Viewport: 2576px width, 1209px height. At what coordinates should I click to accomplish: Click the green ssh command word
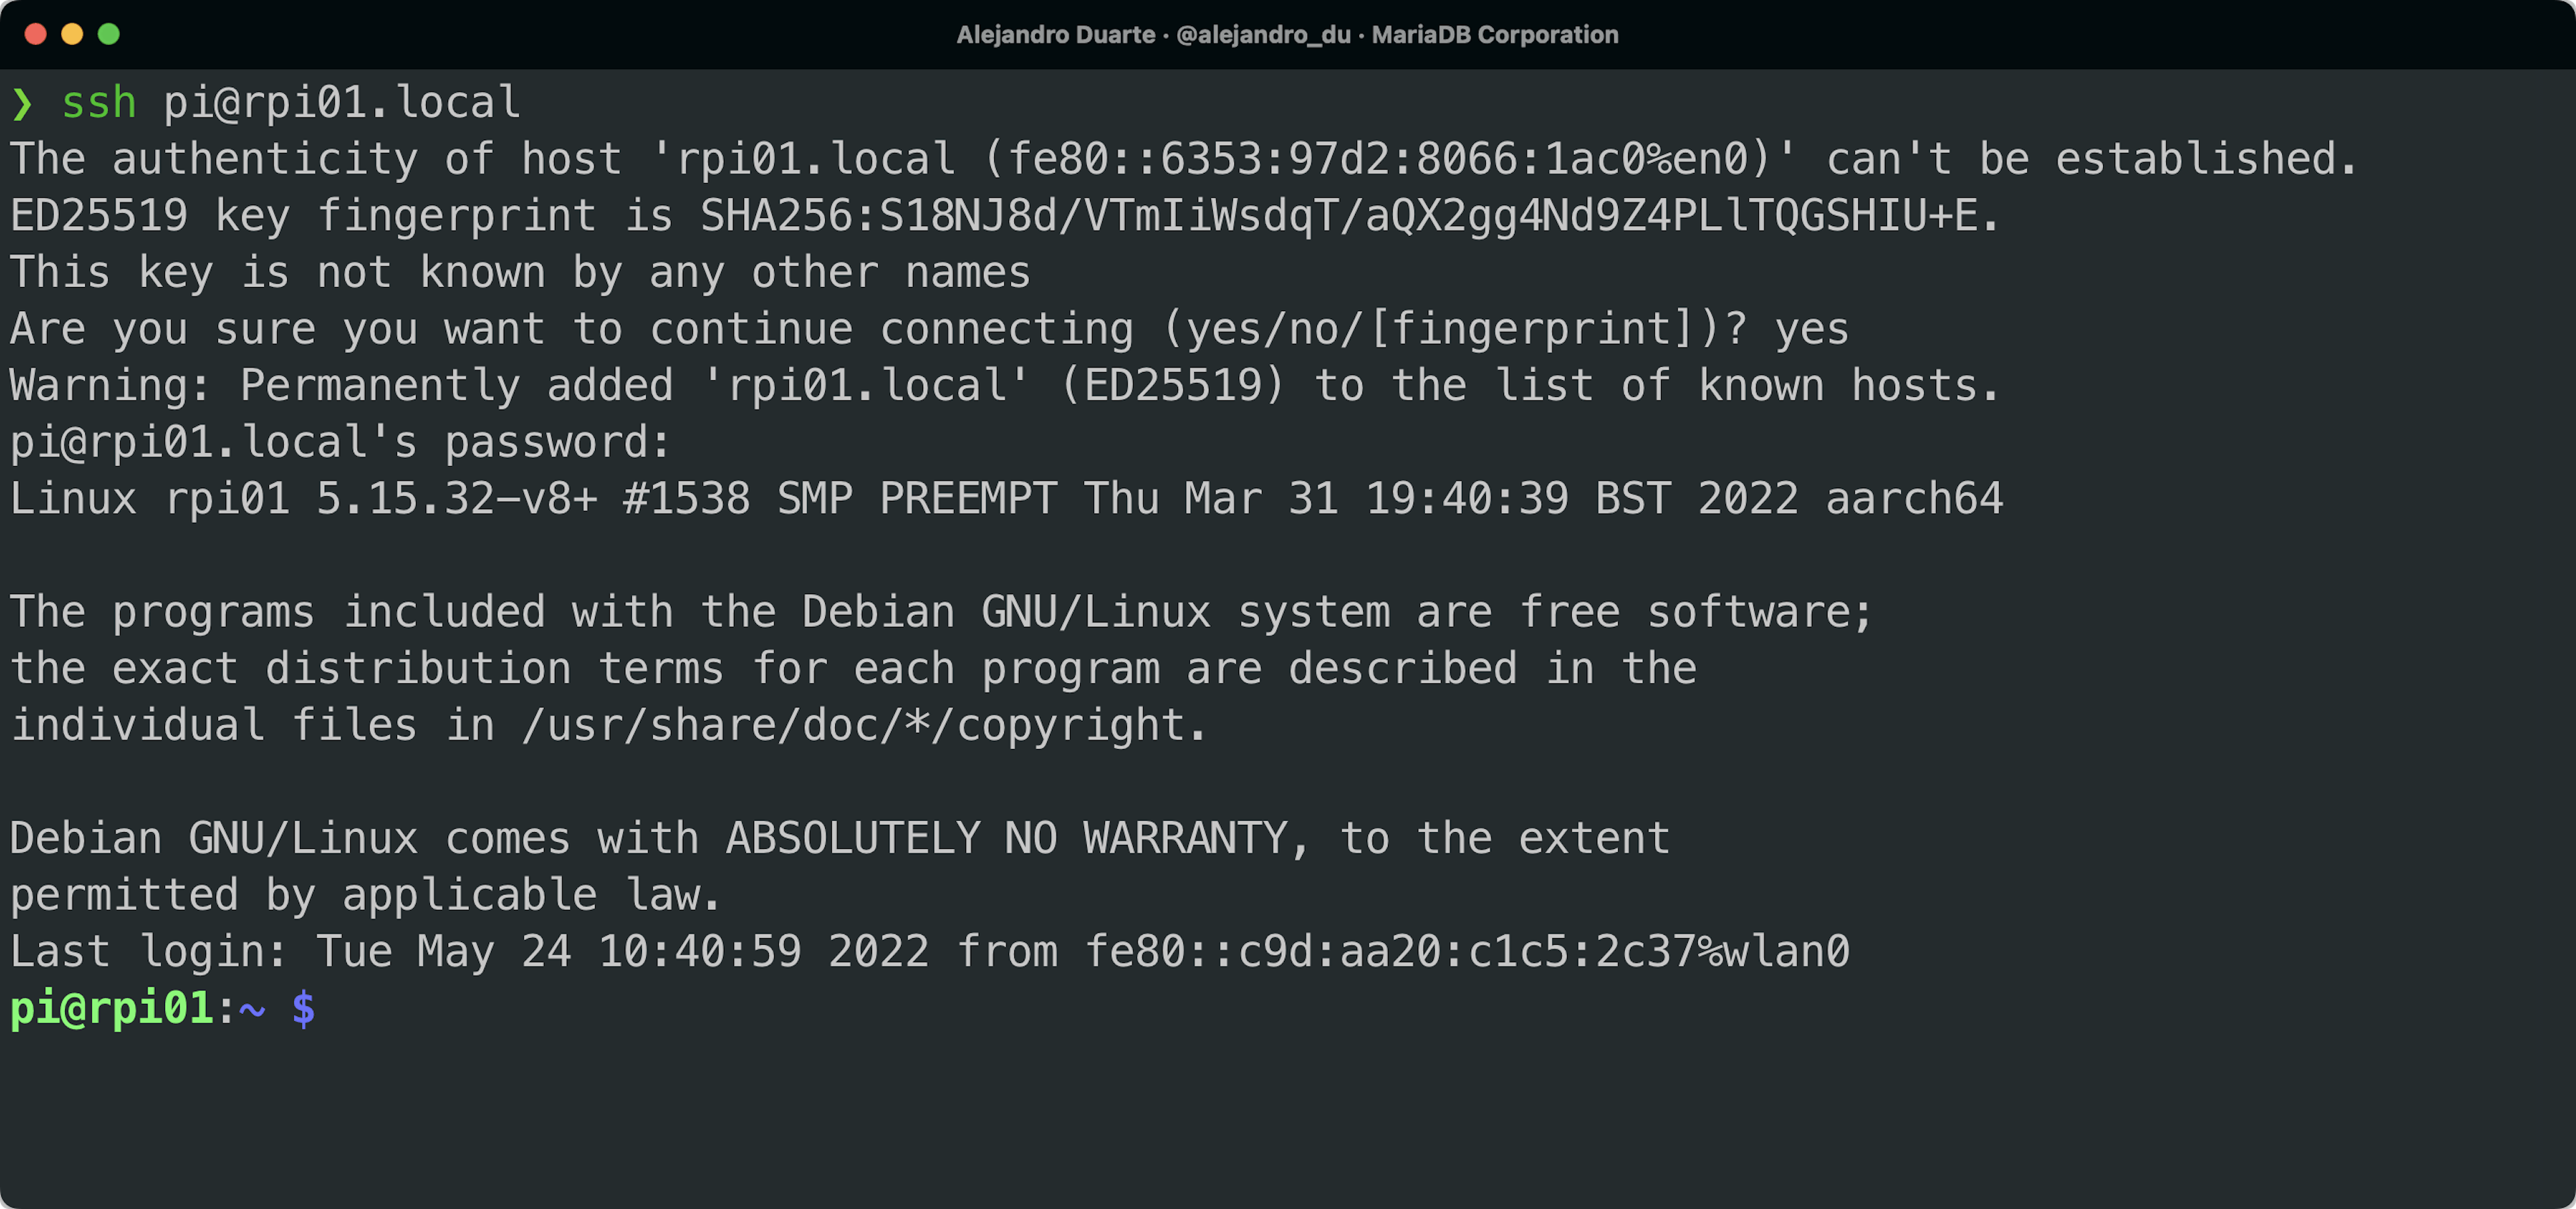click(98, 103)
